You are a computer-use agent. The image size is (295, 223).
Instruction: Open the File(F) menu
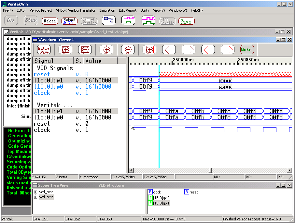(x=8, y=10)
